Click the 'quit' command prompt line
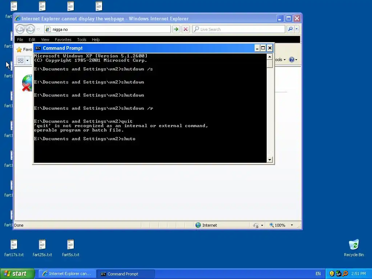The width and height of the screenshot is (372, 279). [x=83, y=121]
